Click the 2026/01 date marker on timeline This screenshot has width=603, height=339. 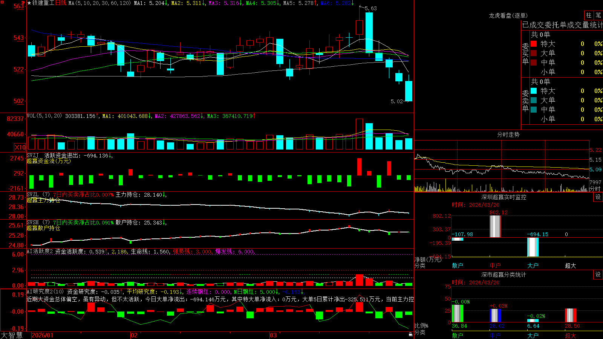point(43,335)
